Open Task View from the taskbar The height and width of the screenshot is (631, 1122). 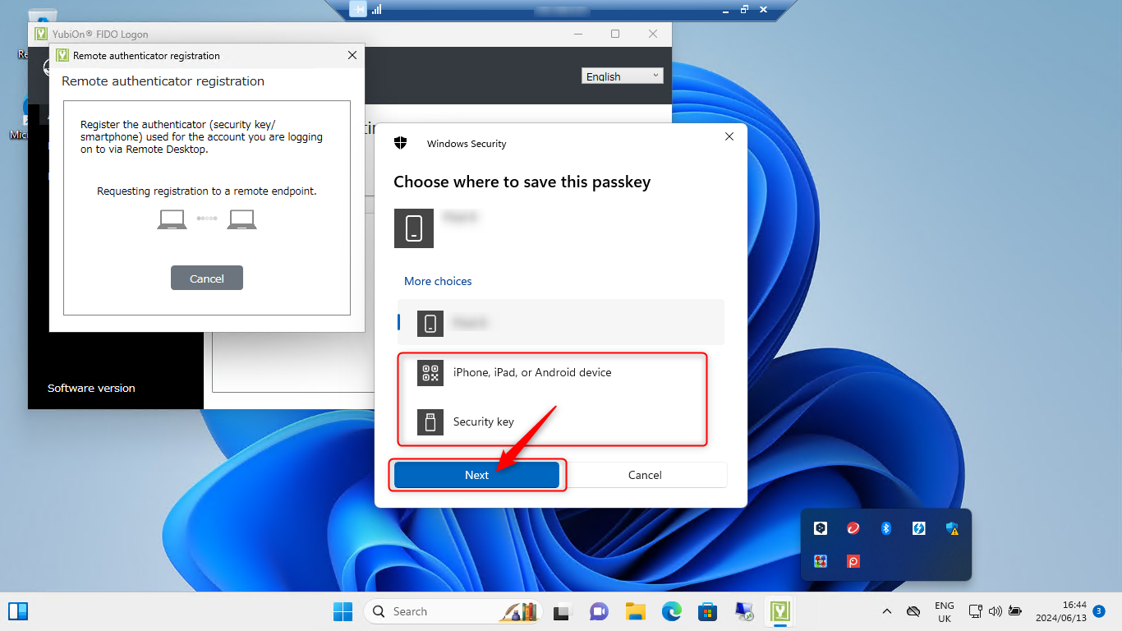point(562,611)
